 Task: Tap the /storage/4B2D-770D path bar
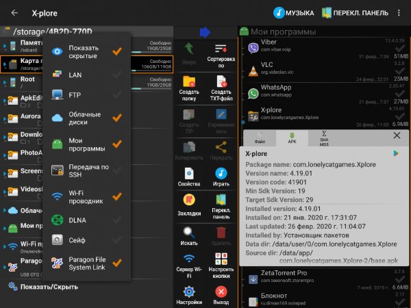coord(86,31)
